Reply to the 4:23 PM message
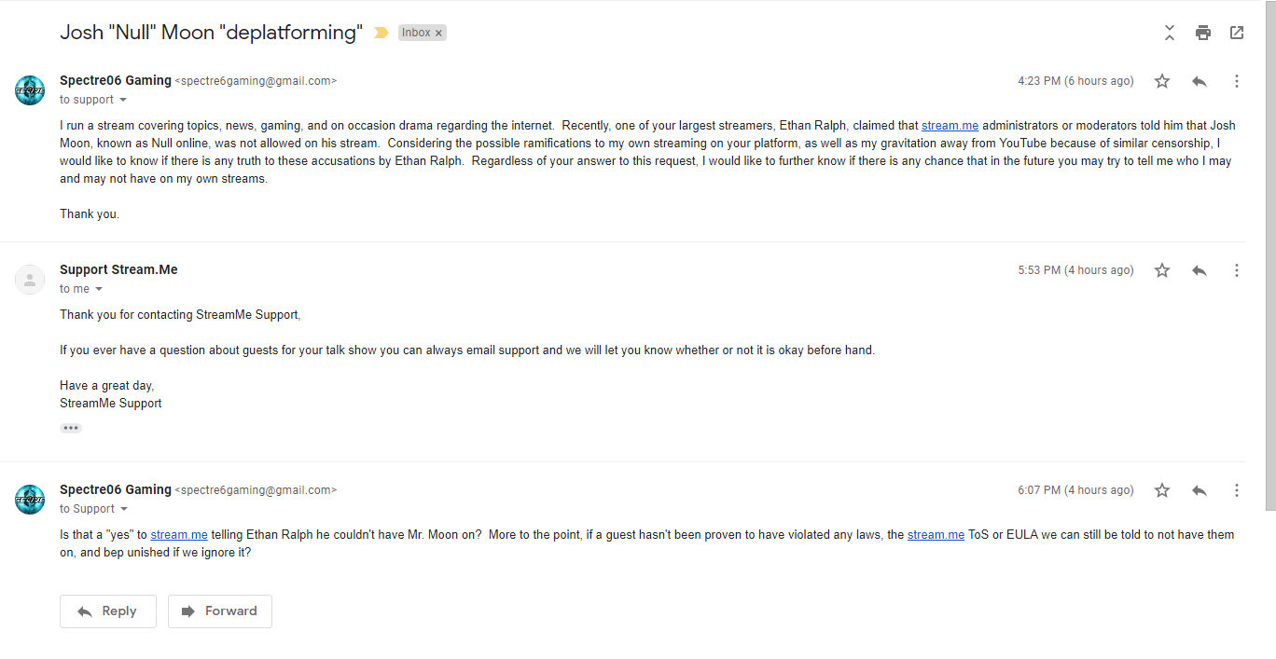Viewport: 1276px width, 659px height. (x=1200, y=81)
